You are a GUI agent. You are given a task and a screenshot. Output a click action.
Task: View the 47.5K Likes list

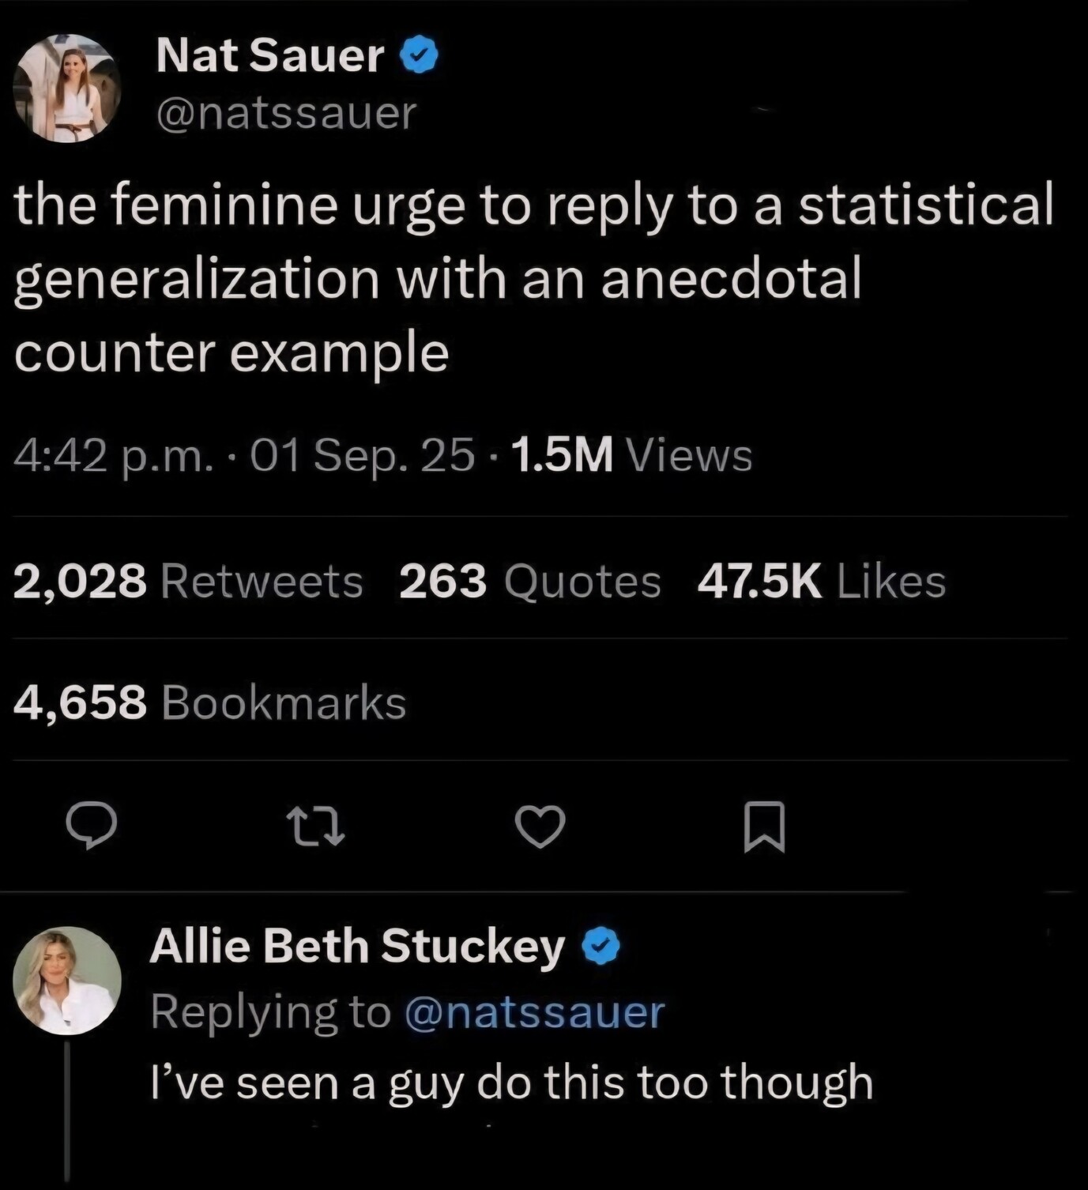[x=821, y=582]
